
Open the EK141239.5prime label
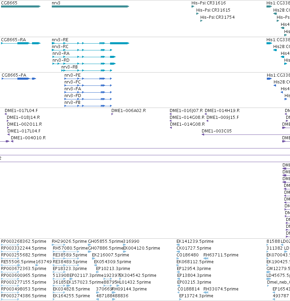click(195, 241)
